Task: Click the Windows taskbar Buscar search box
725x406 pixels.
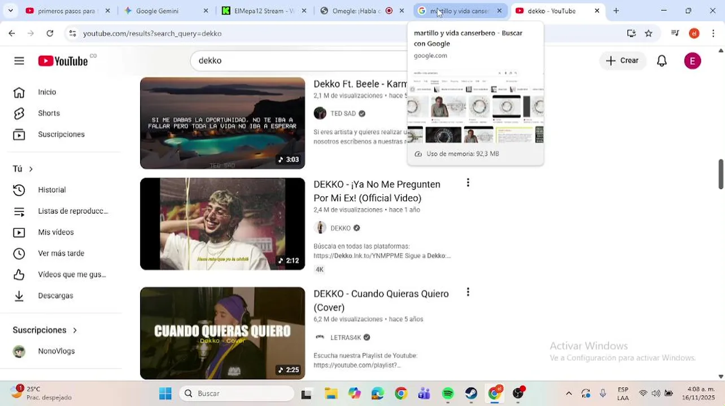Action: click(237, 394)
